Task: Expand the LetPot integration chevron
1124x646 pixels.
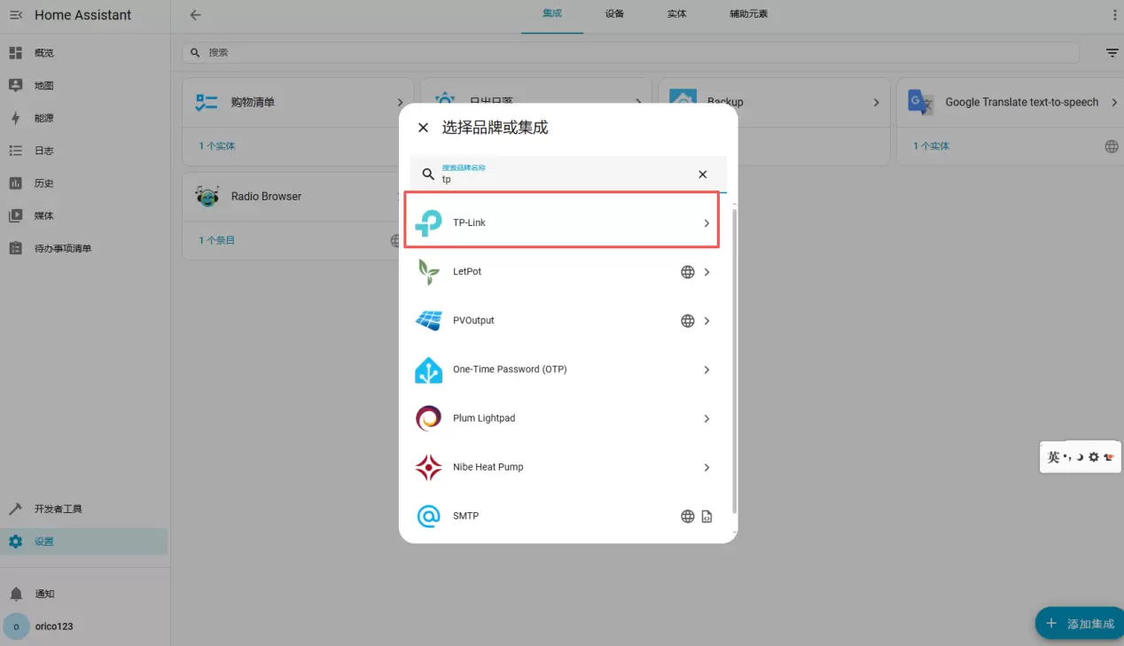Action: [x=706, y=272]
